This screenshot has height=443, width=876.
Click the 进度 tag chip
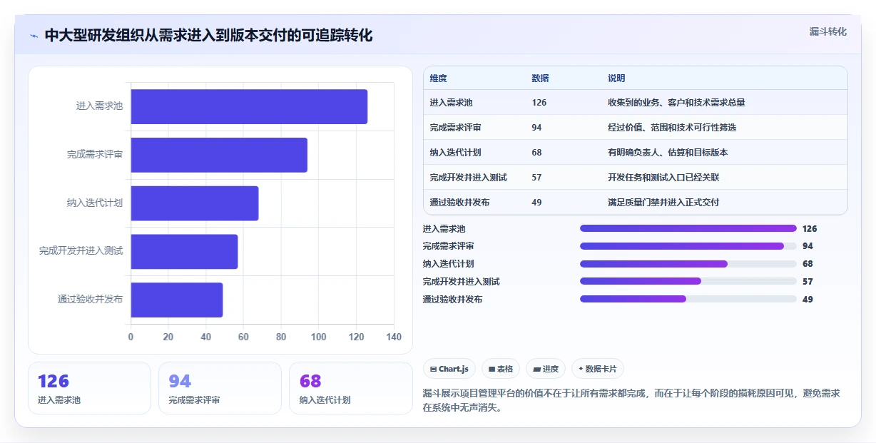[546, 369]
